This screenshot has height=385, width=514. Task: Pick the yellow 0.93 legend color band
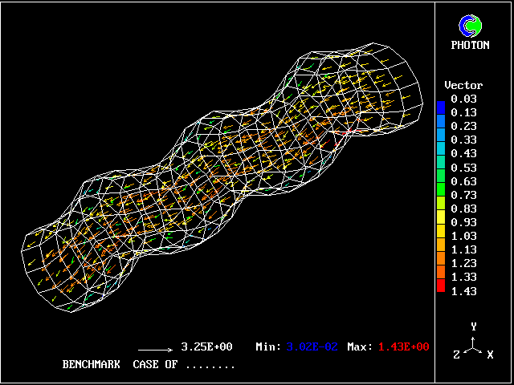pos(440,215)
